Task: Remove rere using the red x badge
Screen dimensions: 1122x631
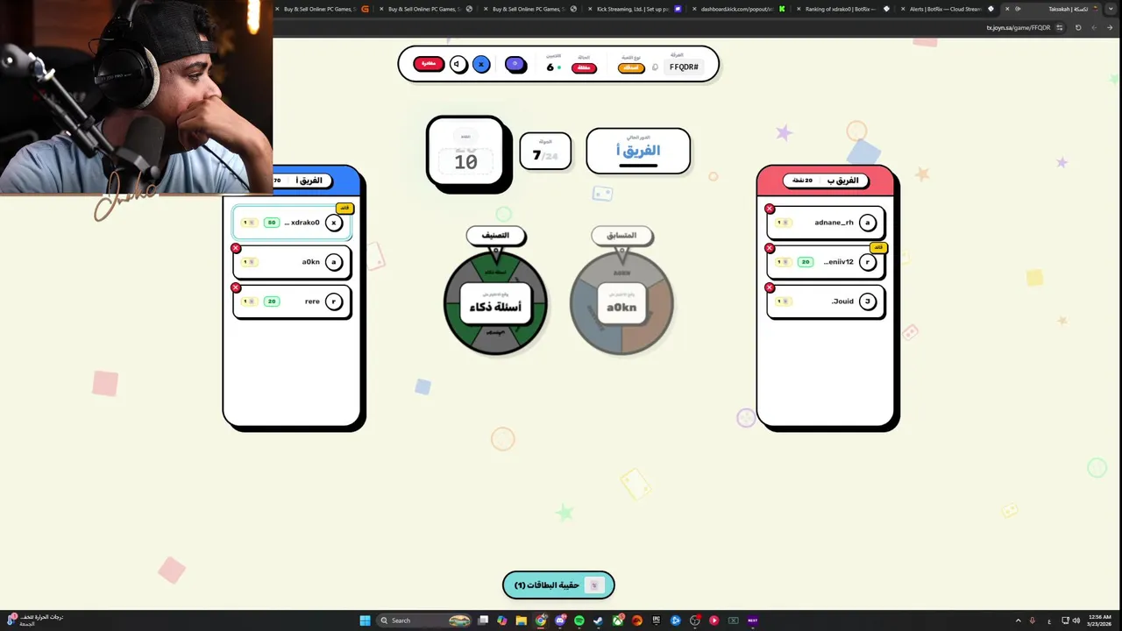Action: (x=236, y=287)
